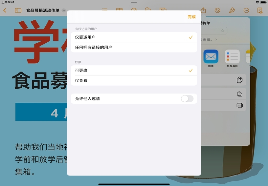Tap the Share icon in toolbar
The width and height of the screenshot is (268, 186).
203,10
